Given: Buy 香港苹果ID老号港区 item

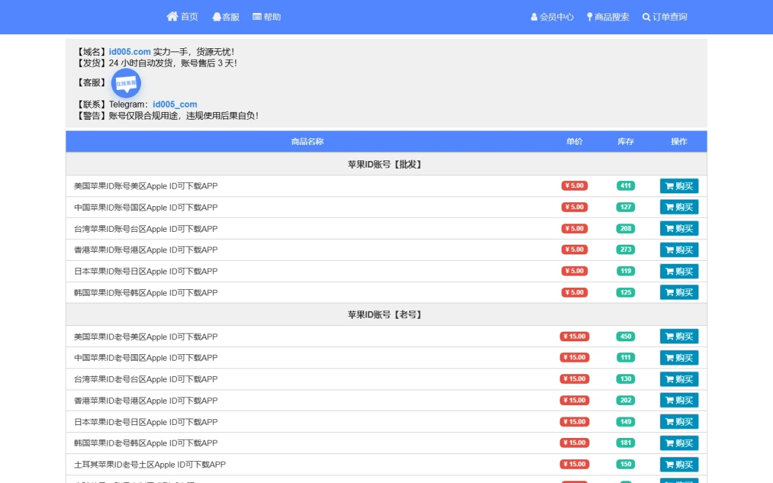Looking at the screenshot, I should (679, 400).
